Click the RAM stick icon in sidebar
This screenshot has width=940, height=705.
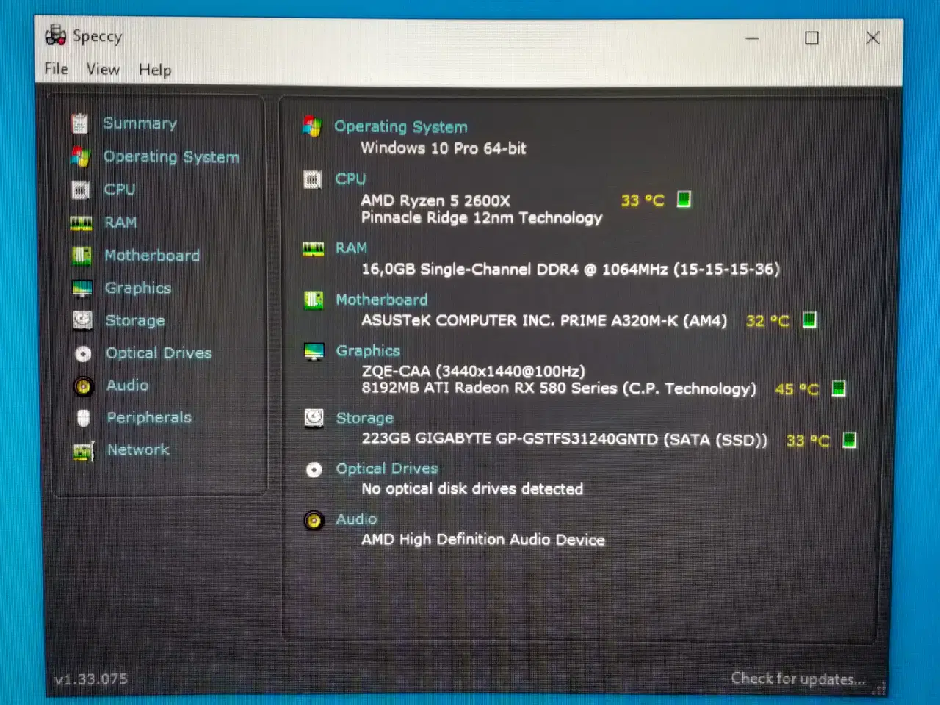[x=81, y=223]
